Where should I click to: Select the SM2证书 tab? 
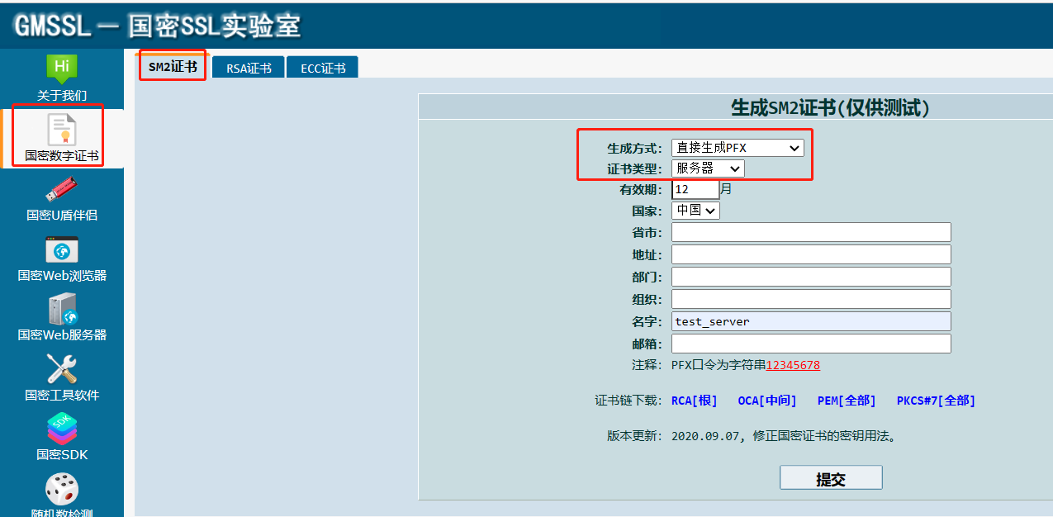click(172, 67)
